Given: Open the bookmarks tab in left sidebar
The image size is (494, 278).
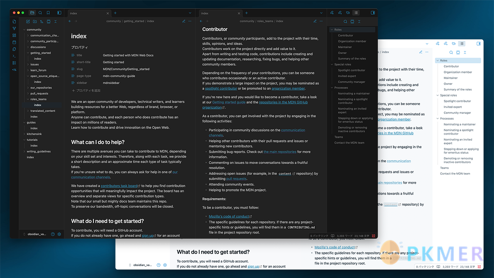Looking at the screenshot, I should (x=48, y=13).
